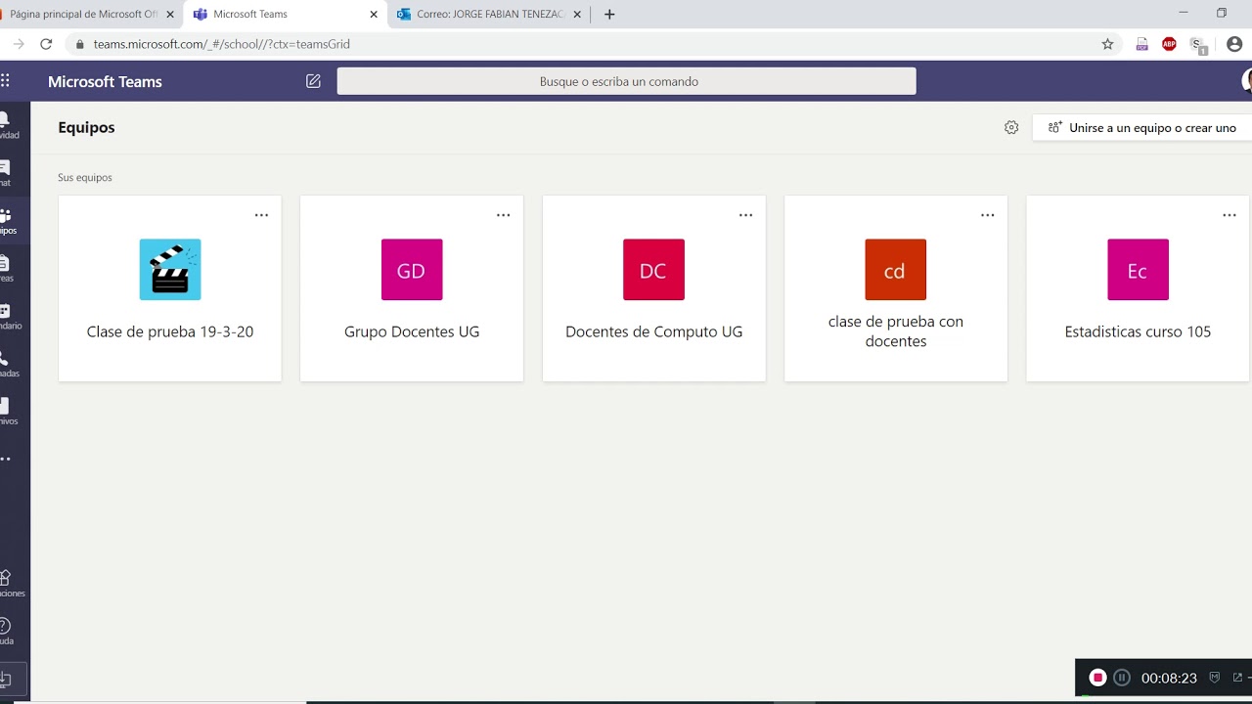The height and width of the screenshot is (704, 1252).
Task: Open the Docentes de Computo UG team name
Action: click(x=653, y=331)
